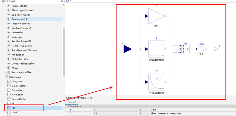Screen dimensions: 236x116
Task: Select the integrator I block in diagram
Action: pos(156,49)
